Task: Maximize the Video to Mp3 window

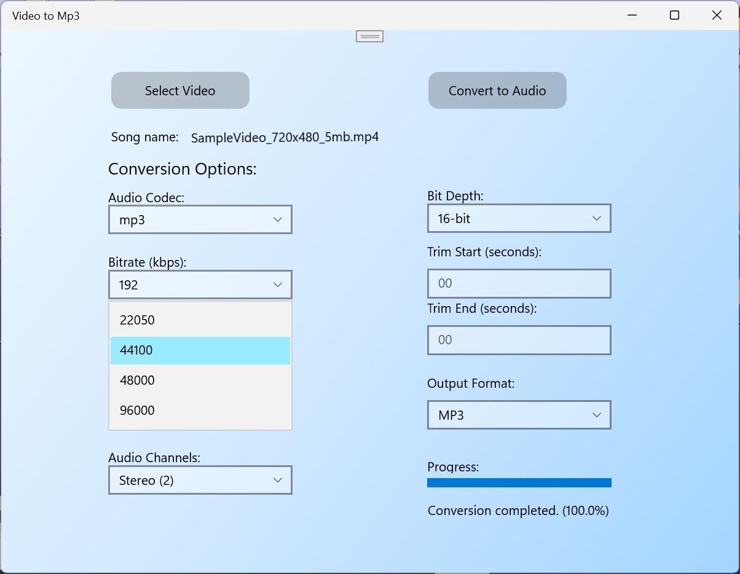Action: pyautogui.click(x=674, y=15)
